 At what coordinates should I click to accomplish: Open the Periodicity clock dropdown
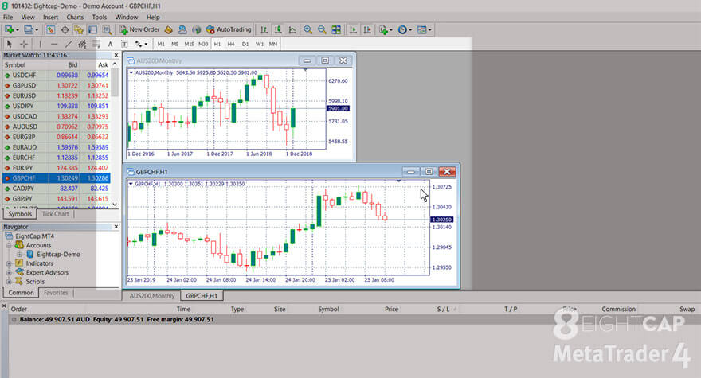tap(405, 30)
